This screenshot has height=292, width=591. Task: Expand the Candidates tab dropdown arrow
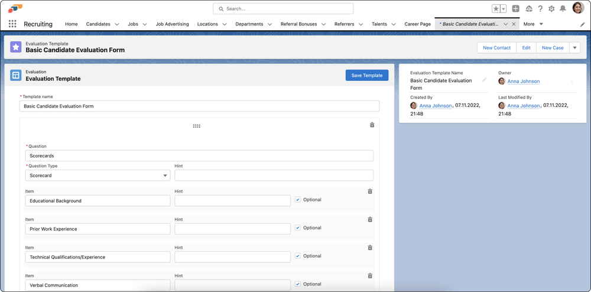tap(117, 24)
